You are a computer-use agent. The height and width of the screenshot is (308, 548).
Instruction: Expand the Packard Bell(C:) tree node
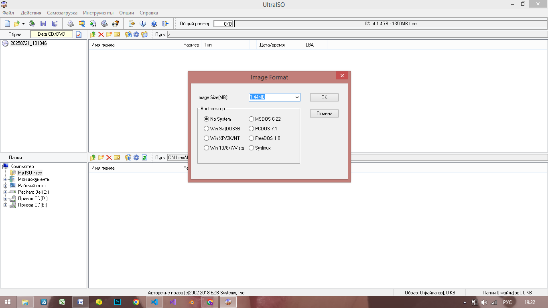(6, 192)
